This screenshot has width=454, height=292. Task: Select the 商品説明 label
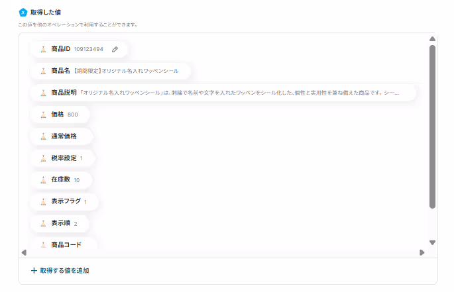[64, 93]
